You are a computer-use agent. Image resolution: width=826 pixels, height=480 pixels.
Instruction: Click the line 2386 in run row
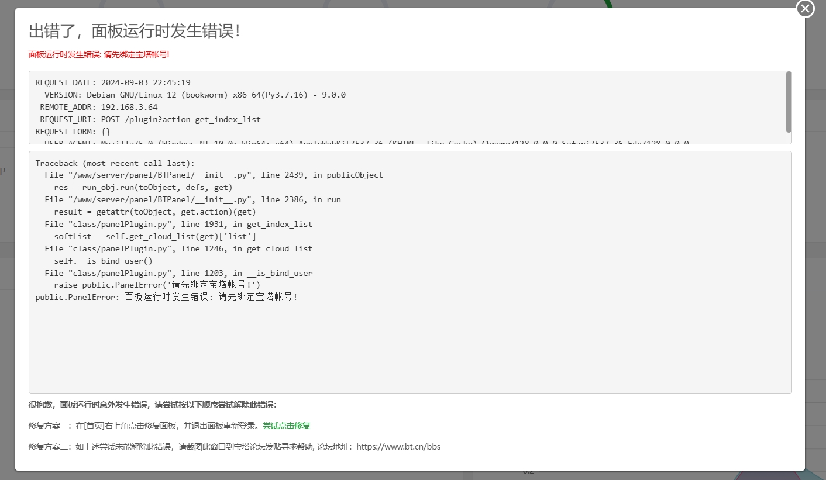[x=192, y=200]
